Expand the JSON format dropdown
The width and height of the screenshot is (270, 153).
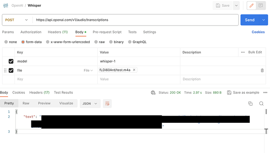coord(90,104)
